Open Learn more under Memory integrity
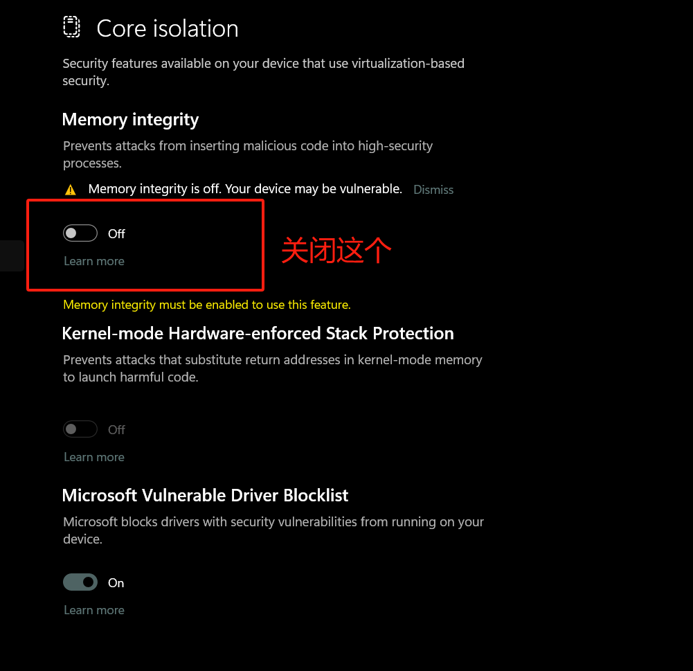The image size is (693, 671). pos(94,261)
